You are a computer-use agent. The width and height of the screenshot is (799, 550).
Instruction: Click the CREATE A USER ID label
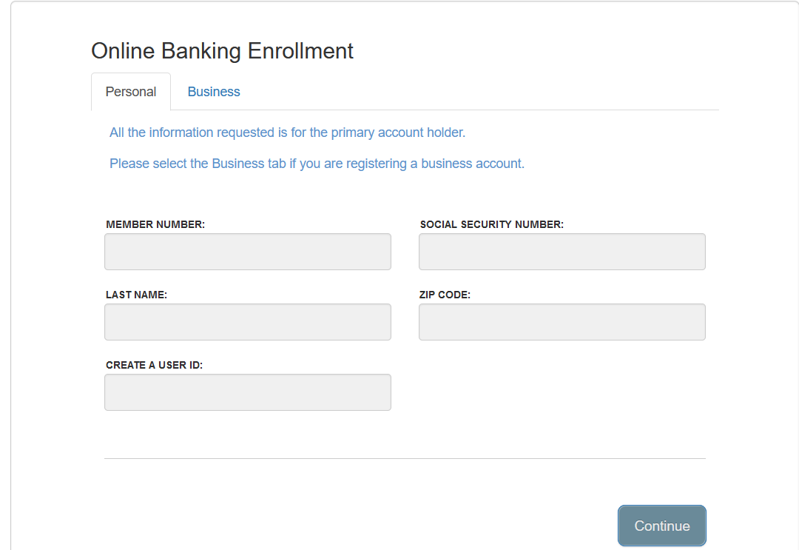pos(155,365)
